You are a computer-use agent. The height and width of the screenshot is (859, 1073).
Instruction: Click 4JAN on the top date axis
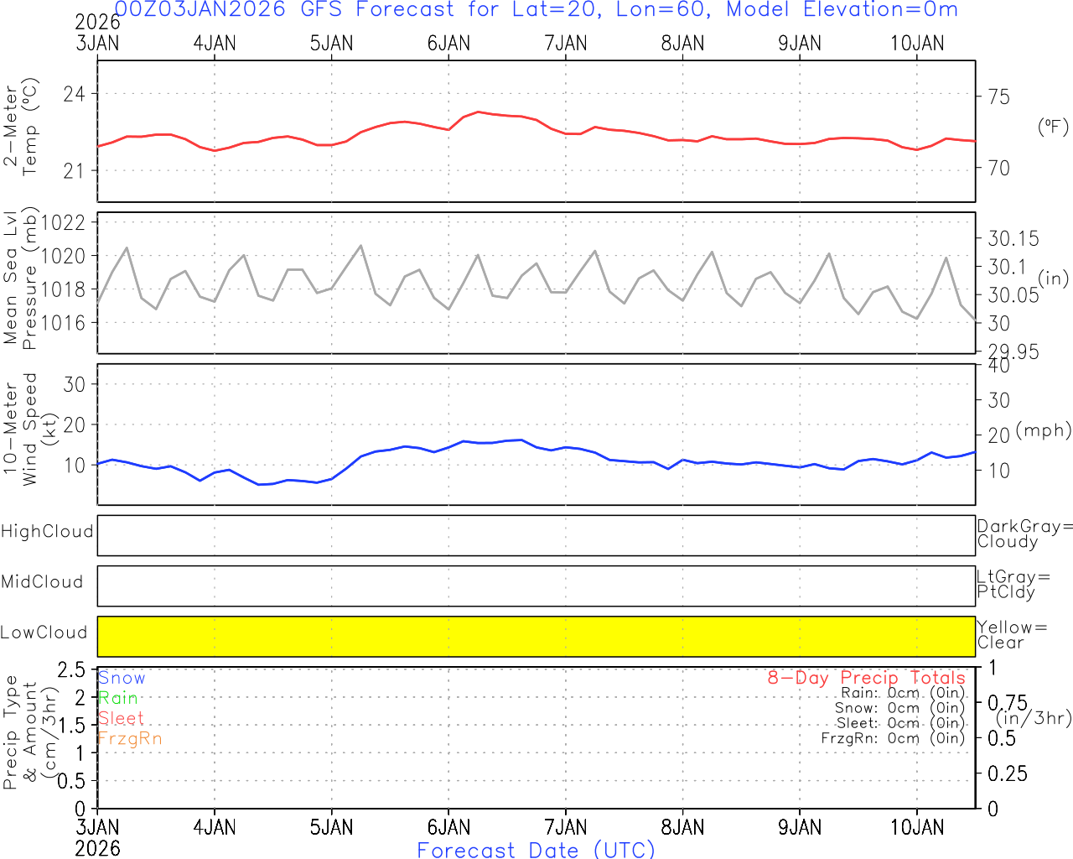215,44
